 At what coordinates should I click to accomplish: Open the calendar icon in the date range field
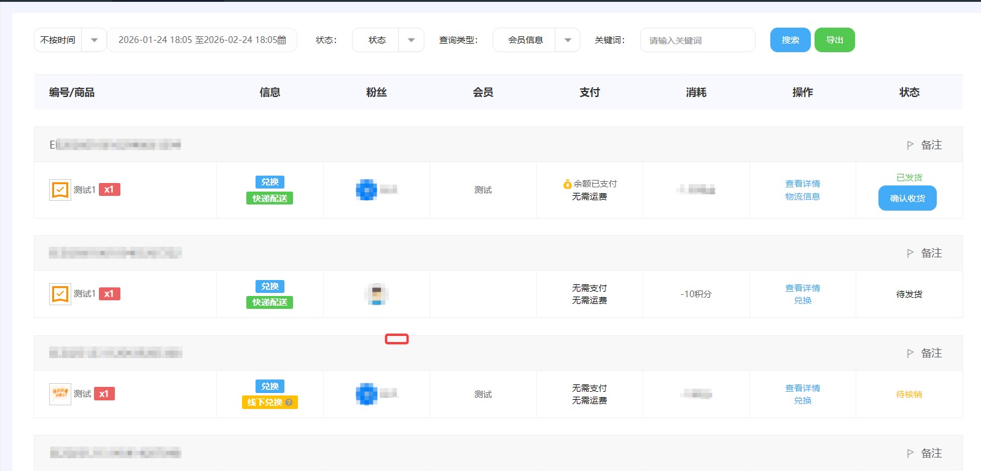[x=282, y=40]
